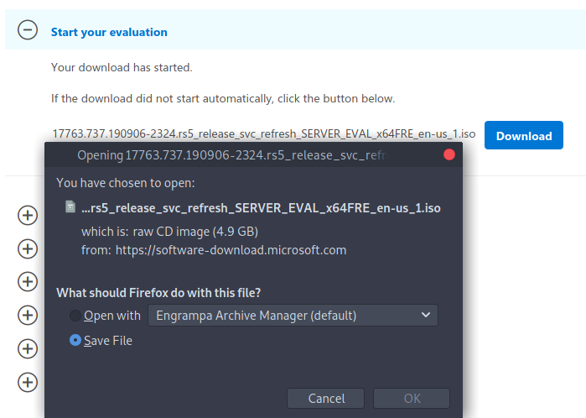Image resolution: width=586 pixels, height=418 pixels.
Task: Expand the third plus-circle section
Action: click(28, 282)
